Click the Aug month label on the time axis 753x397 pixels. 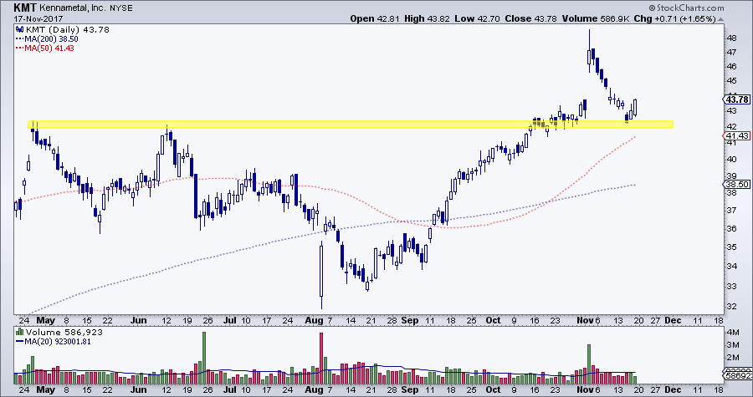coord(314,320)
